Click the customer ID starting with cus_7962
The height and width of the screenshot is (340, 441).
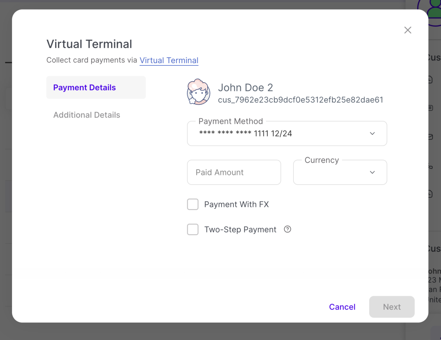[x=300, y=100]
